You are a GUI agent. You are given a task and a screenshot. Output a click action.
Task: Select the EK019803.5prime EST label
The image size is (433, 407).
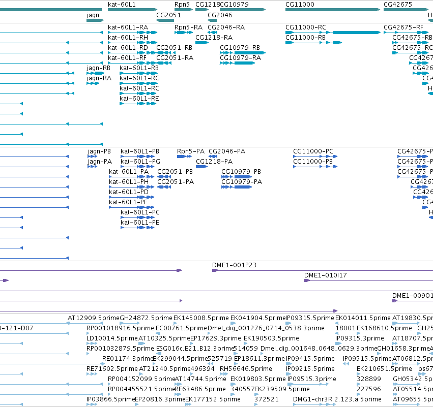point(258,379)
